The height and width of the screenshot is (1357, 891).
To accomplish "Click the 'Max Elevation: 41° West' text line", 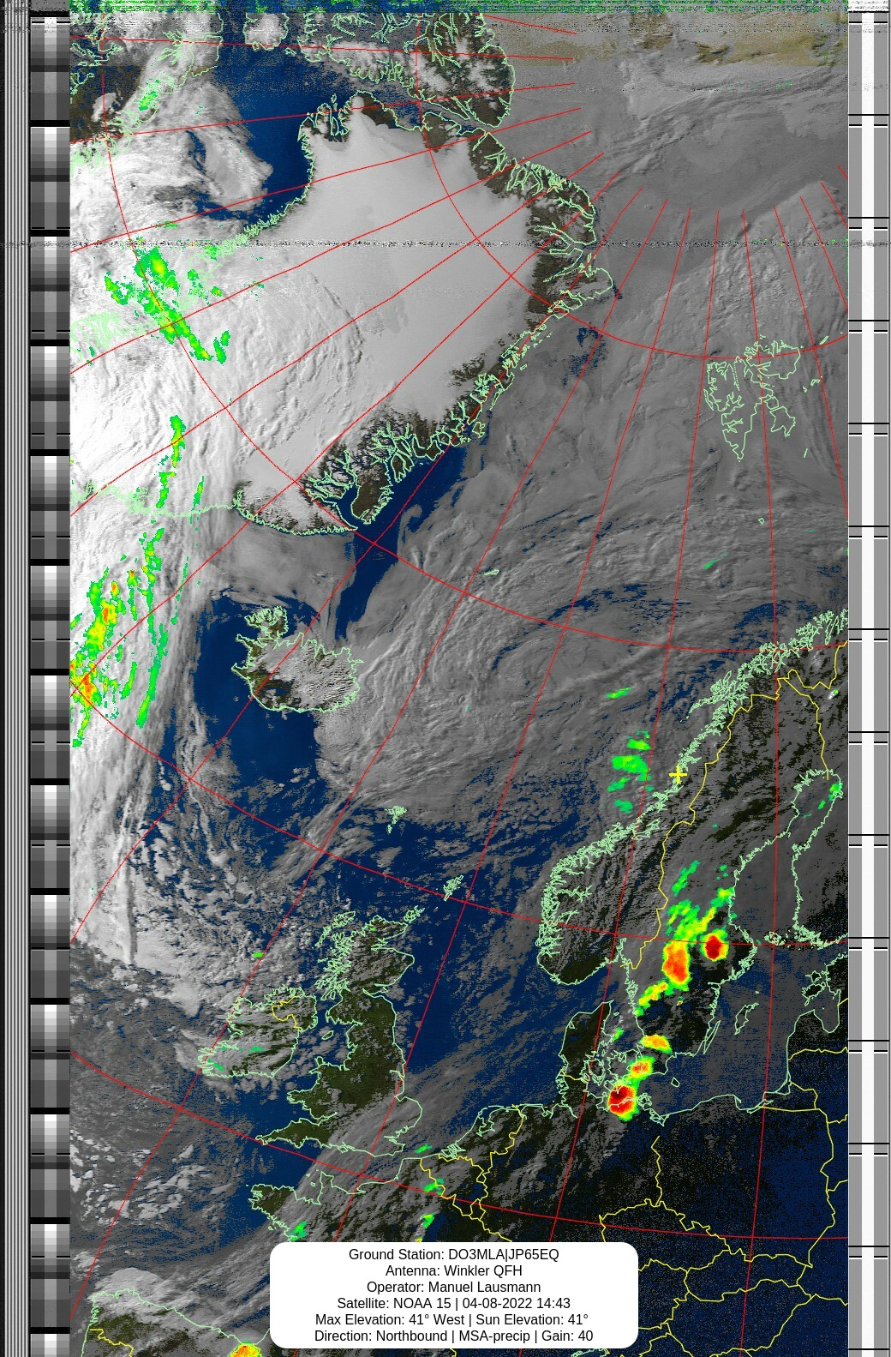I will coord(453,1319).
